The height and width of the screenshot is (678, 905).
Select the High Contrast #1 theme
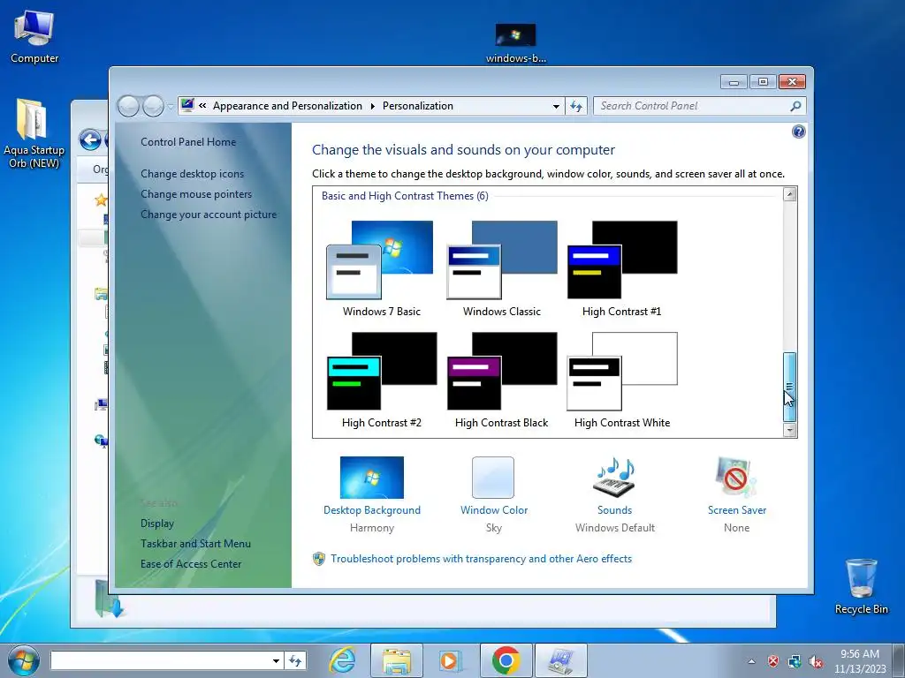[x=621, y=268]
